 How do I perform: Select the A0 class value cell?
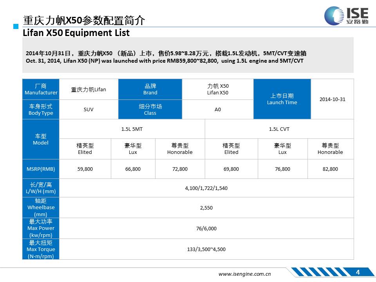pos(218,110)
